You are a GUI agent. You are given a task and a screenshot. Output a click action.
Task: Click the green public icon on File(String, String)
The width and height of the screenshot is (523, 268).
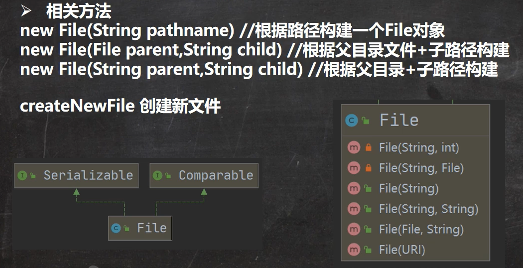(x=369, y=209)
